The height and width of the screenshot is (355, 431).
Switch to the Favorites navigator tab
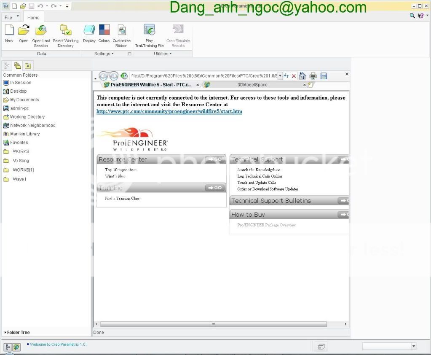click(x=28, y=66)
